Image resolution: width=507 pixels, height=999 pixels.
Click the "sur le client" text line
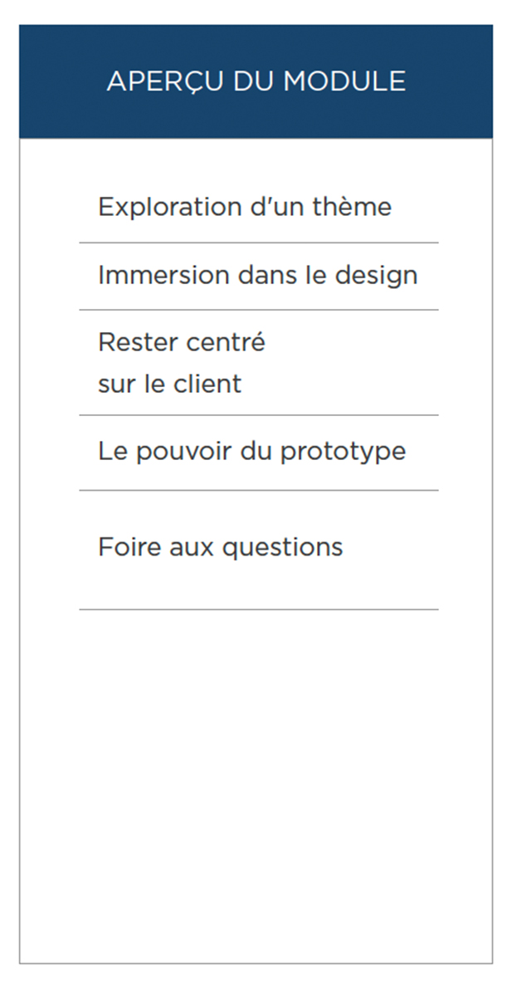(x=169, y=384)
